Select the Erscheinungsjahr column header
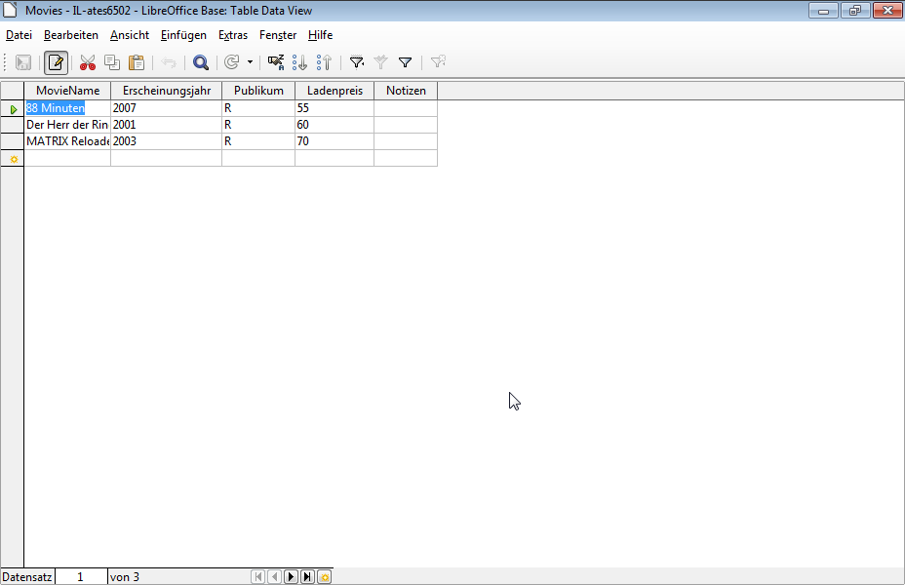905x585 pixels. click(x=166, y=91)
